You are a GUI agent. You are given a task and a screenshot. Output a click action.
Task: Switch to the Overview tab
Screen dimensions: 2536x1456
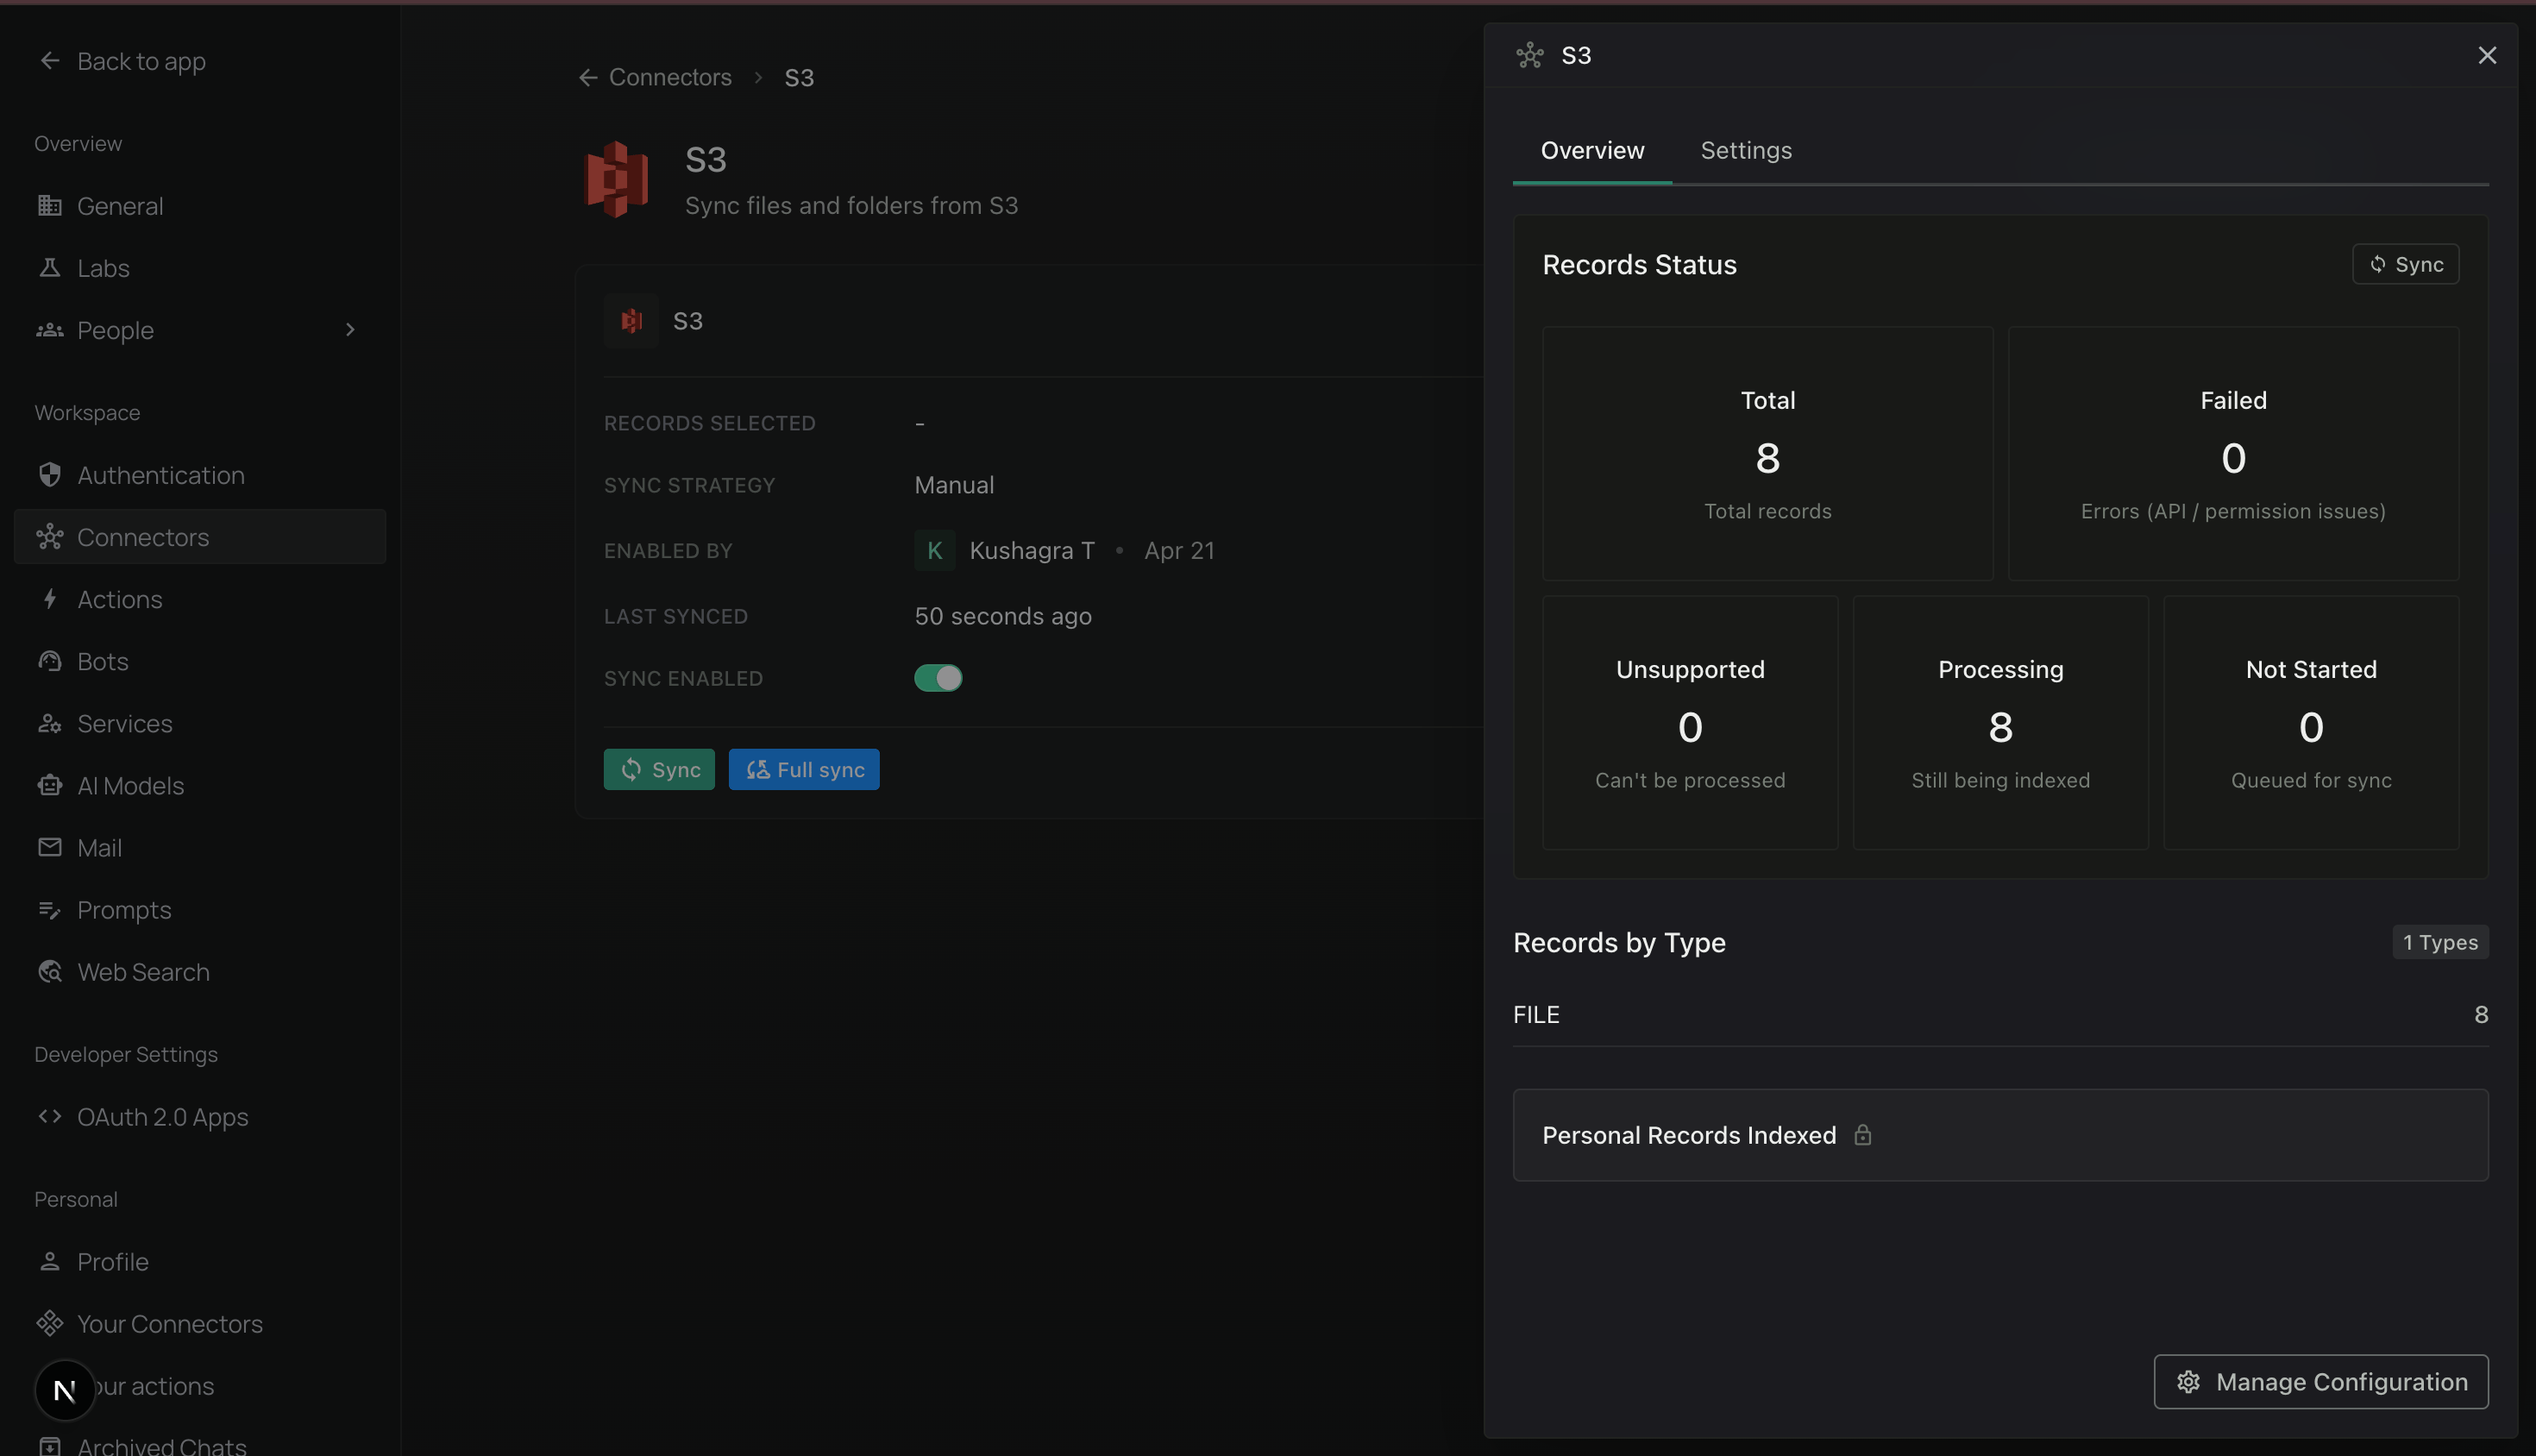pos(1592,151)
